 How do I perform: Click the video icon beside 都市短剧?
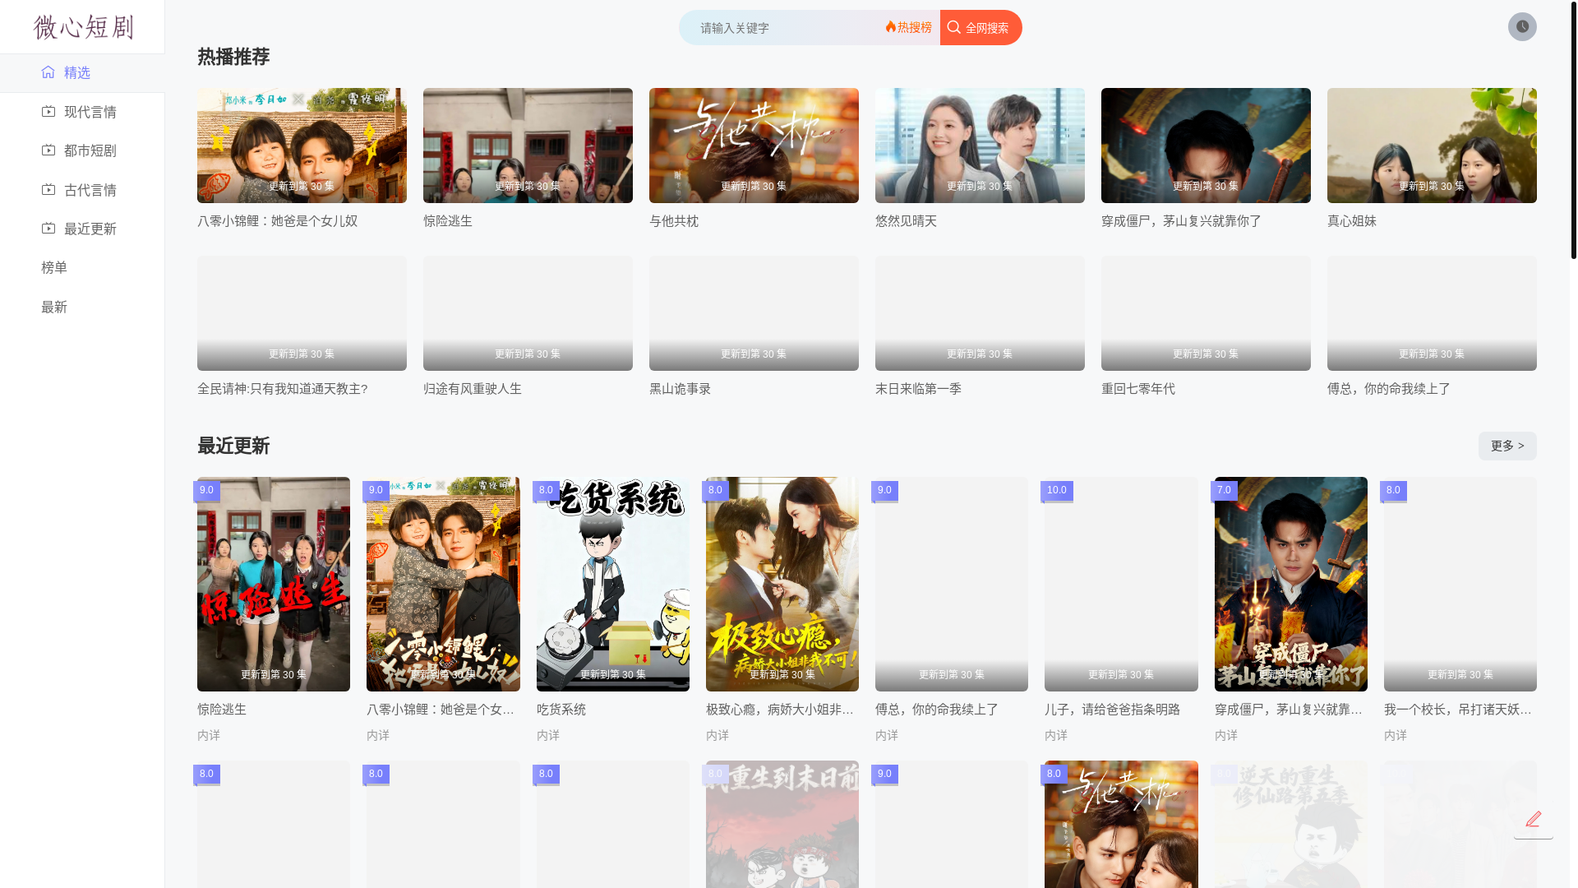[x=48, y=150]
